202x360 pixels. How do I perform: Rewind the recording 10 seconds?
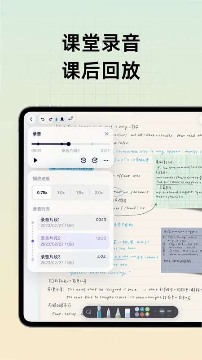click(83, 160)
